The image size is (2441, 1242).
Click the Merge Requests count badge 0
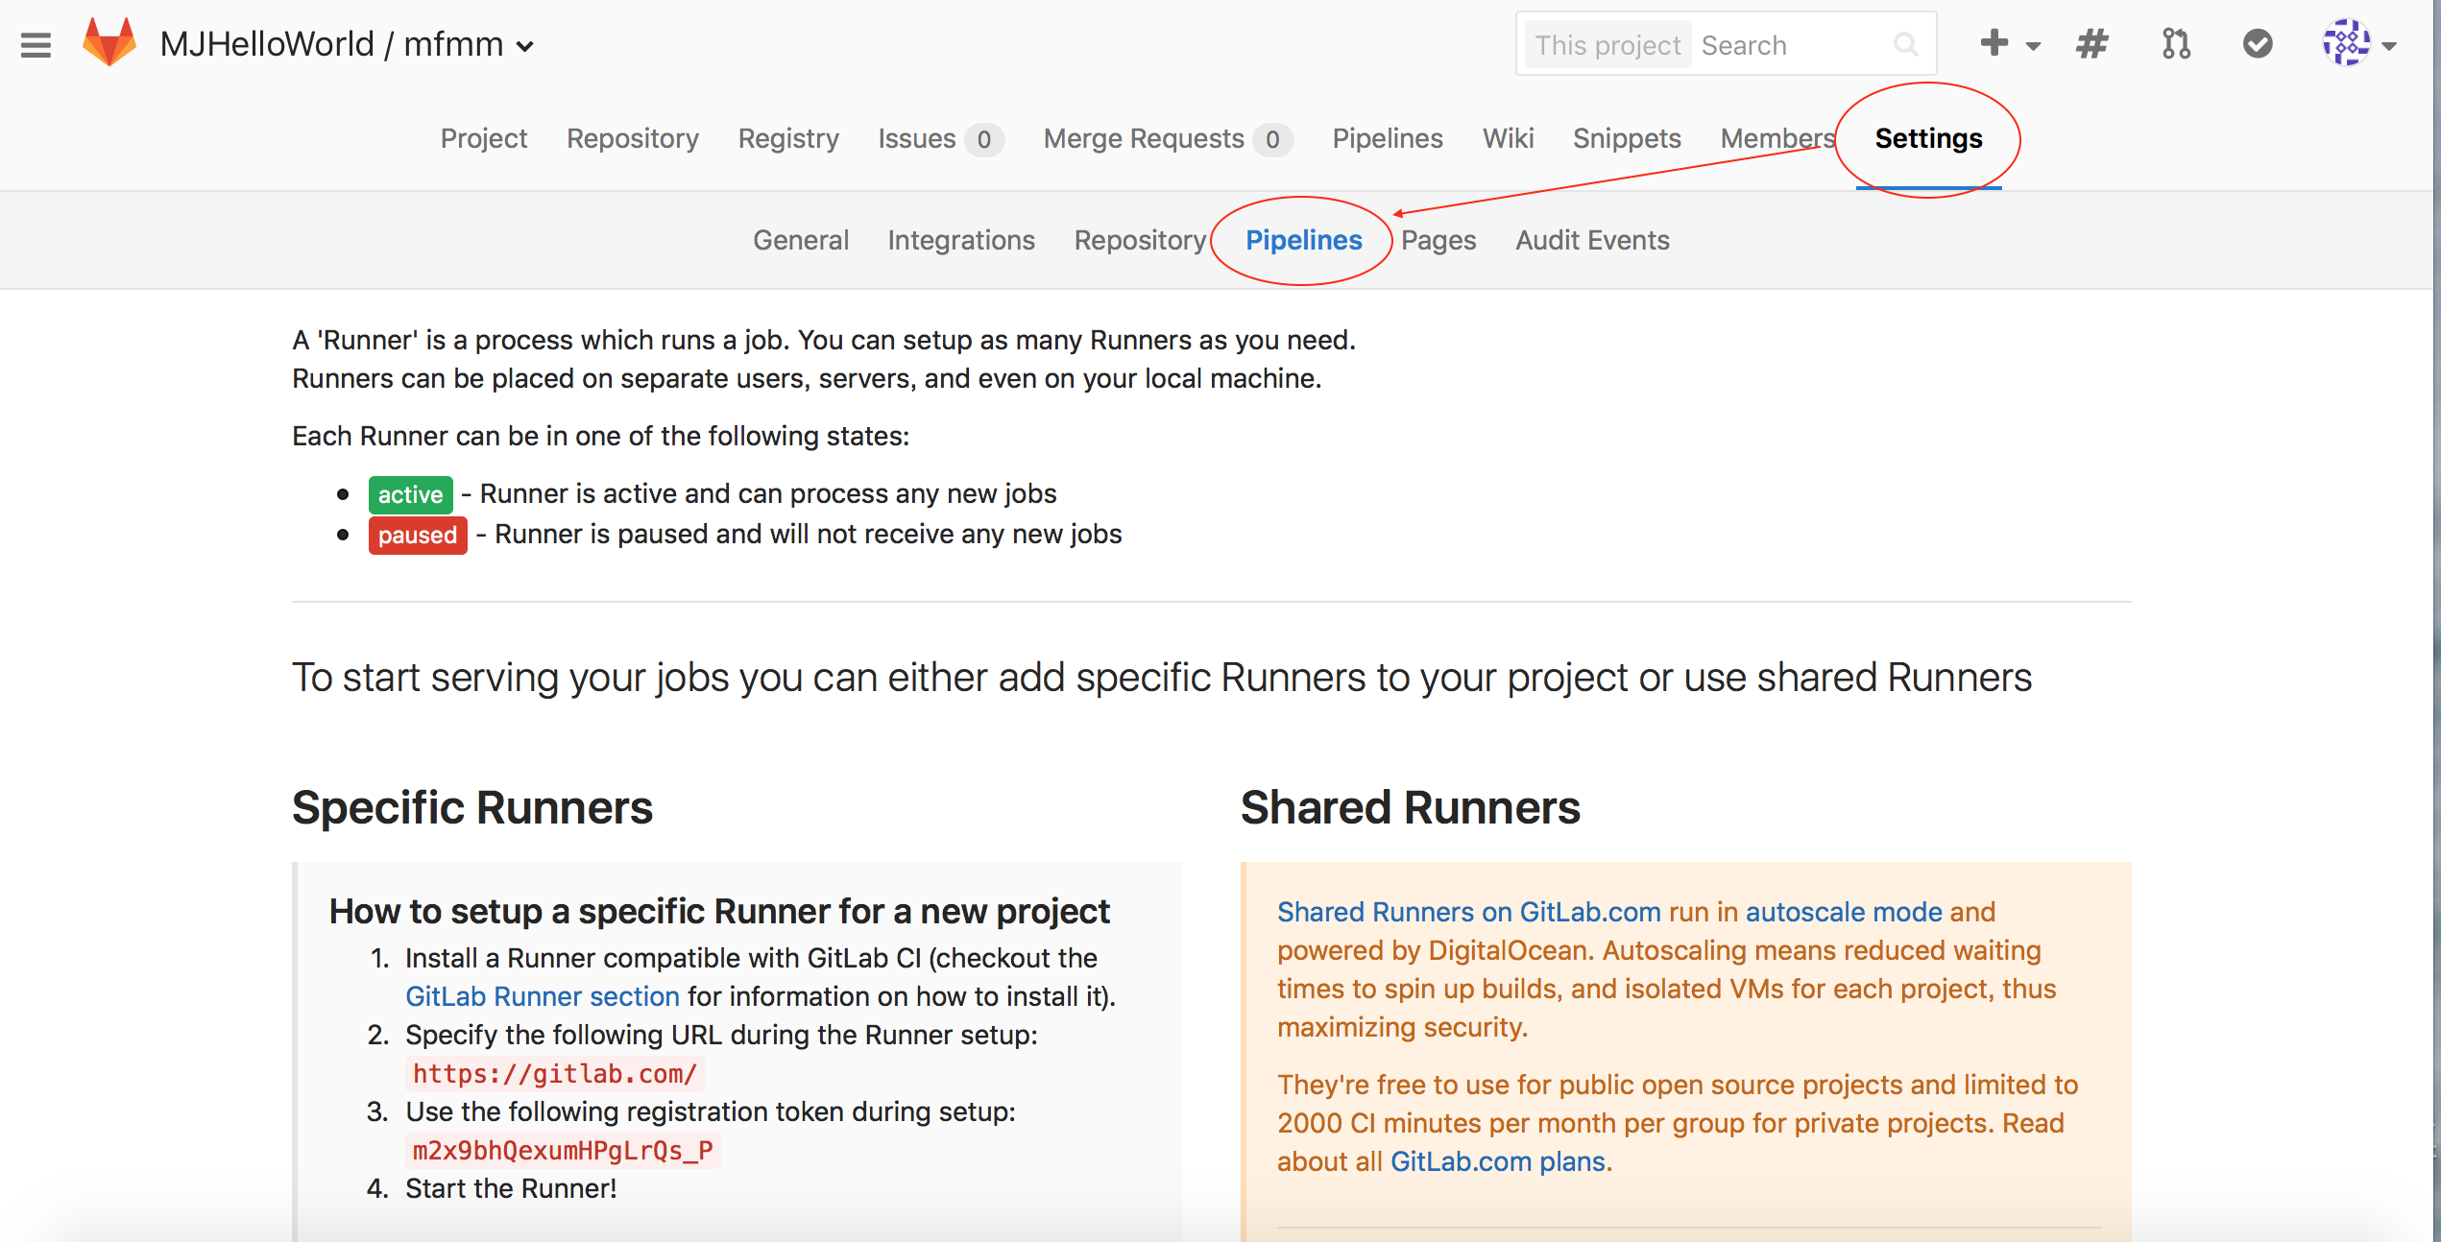pos(1272,140)
